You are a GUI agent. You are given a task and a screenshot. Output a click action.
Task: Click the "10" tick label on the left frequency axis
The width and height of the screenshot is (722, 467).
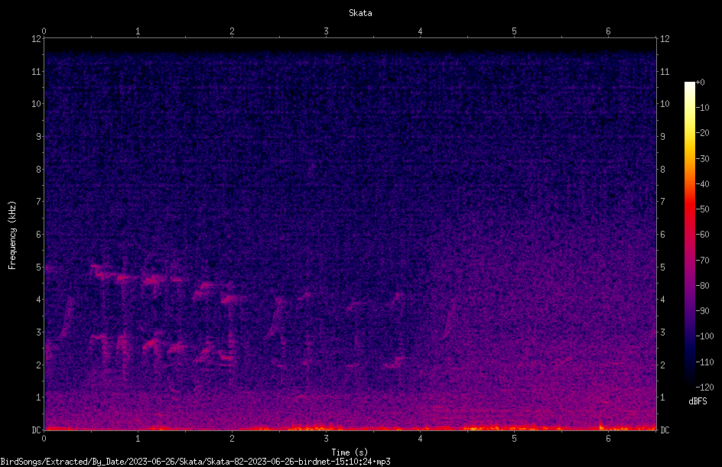[x=36, y=104]
